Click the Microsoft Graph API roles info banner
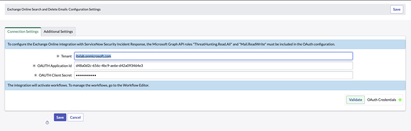This screenshot has height=131, width=411. 205,44
